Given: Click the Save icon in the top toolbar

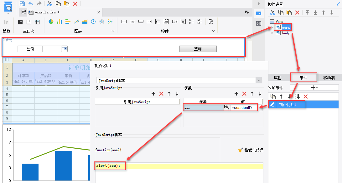Looking at the screenshot, I should tap(22, 3).
